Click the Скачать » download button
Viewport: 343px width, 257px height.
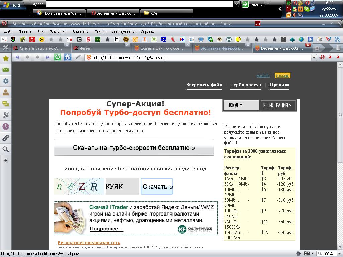pyautogui.click(x=157, y=186)
